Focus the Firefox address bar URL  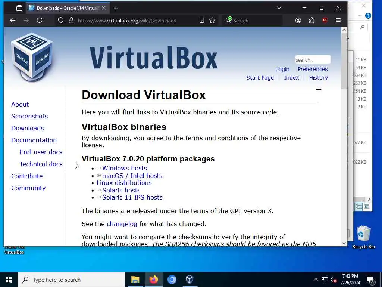click(127, 21)
